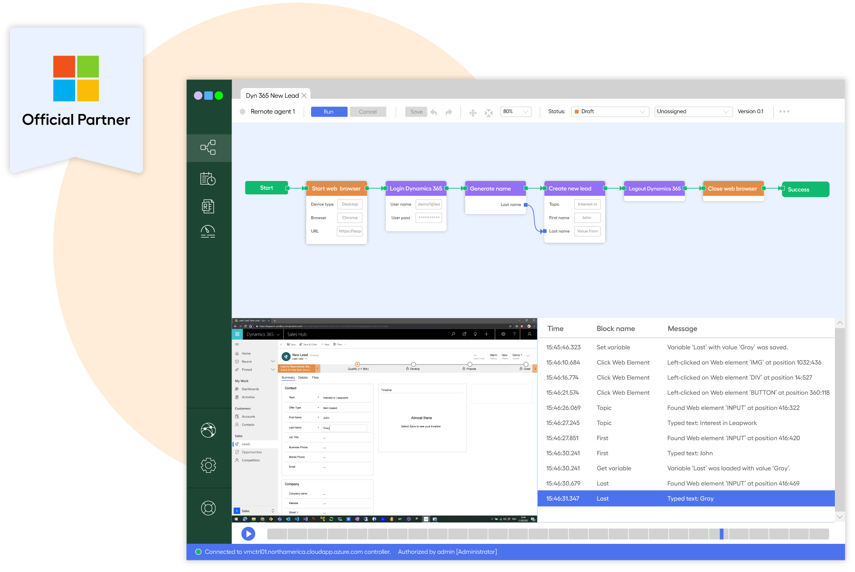Open the Details tab in lead form
The width and height of the screenshot is (855, 572).
[x=303, y=378]
